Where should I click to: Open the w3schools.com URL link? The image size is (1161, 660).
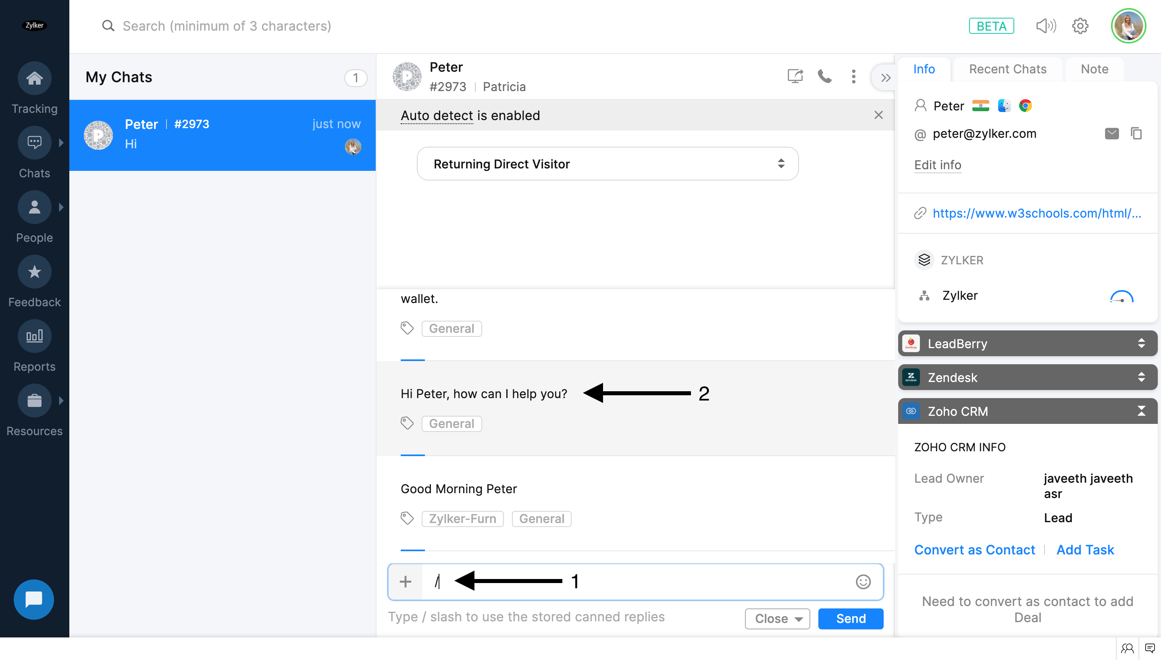1037,213
